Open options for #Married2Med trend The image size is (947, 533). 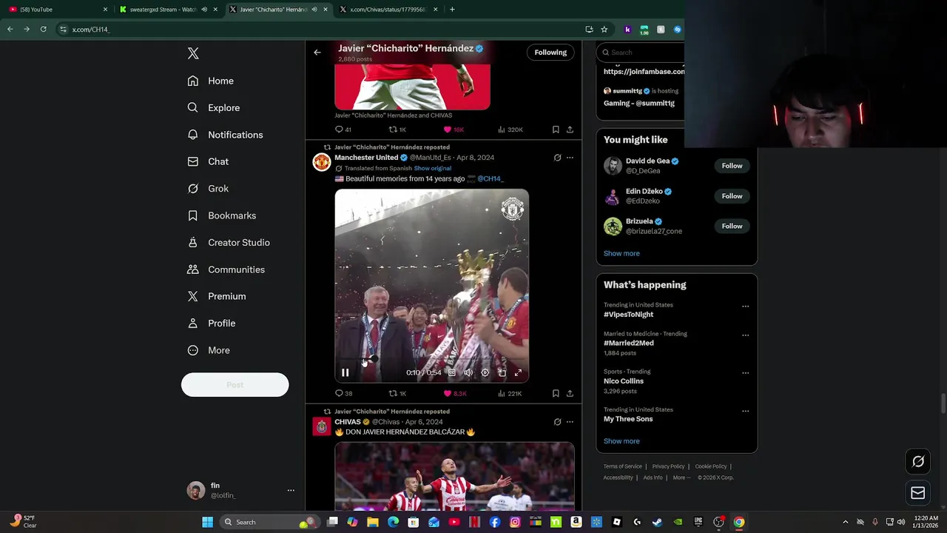point(745,335)
